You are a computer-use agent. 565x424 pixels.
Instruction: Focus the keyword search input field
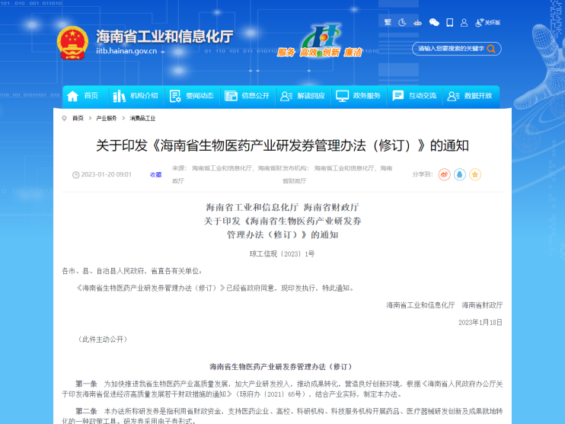pos(451,49)
